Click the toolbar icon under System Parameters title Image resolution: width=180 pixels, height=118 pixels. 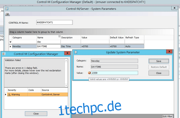(7, 14)
